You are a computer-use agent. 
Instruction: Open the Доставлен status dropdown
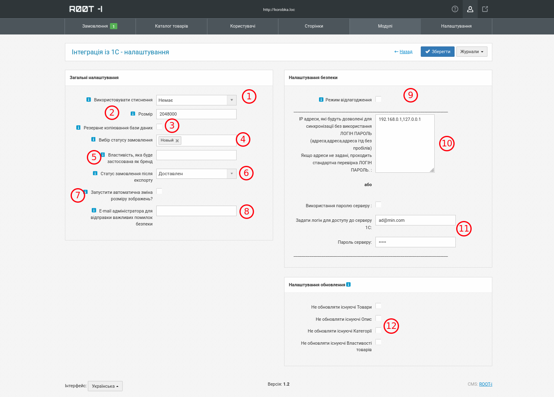pos(196,174)
